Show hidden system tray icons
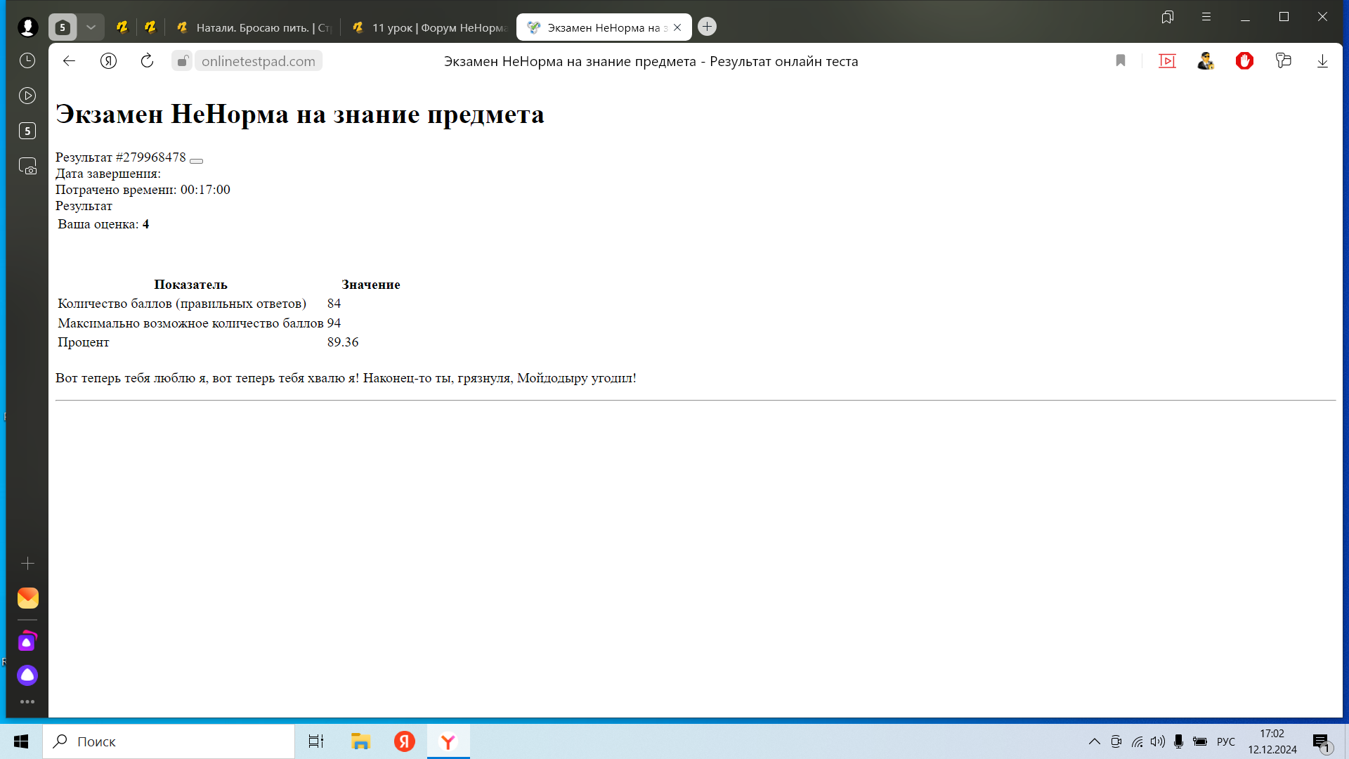 1095,741
